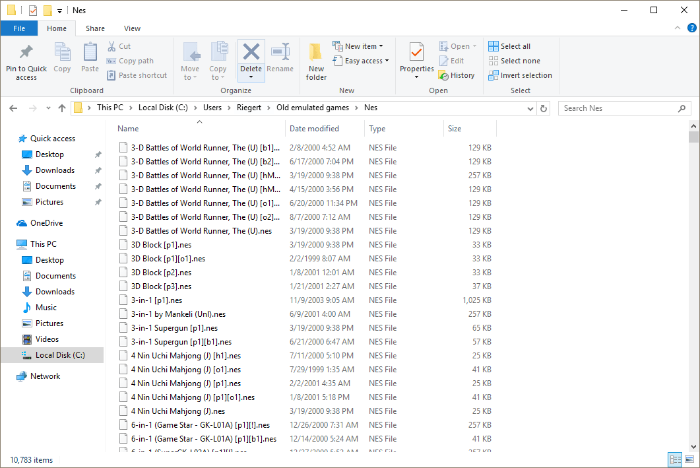The height and width of the screenshot is (468, 700).
Task: Open the Properties checkmark icon
Action: pos(416,52)
